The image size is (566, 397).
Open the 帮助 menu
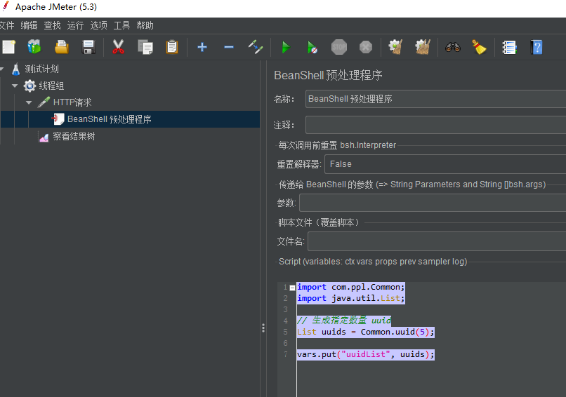[x=145, y=25]
